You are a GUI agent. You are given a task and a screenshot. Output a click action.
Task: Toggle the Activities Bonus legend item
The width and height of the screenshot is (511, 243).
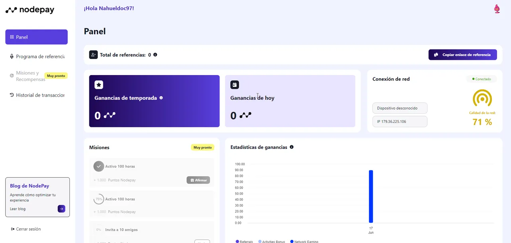click(272, 241)
